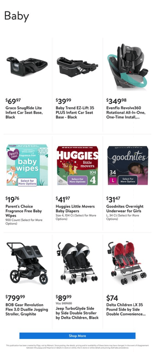Click the Parent's Choice baby wipes image
The width and height of the screenshot is (156, 352).
point(27,165)
